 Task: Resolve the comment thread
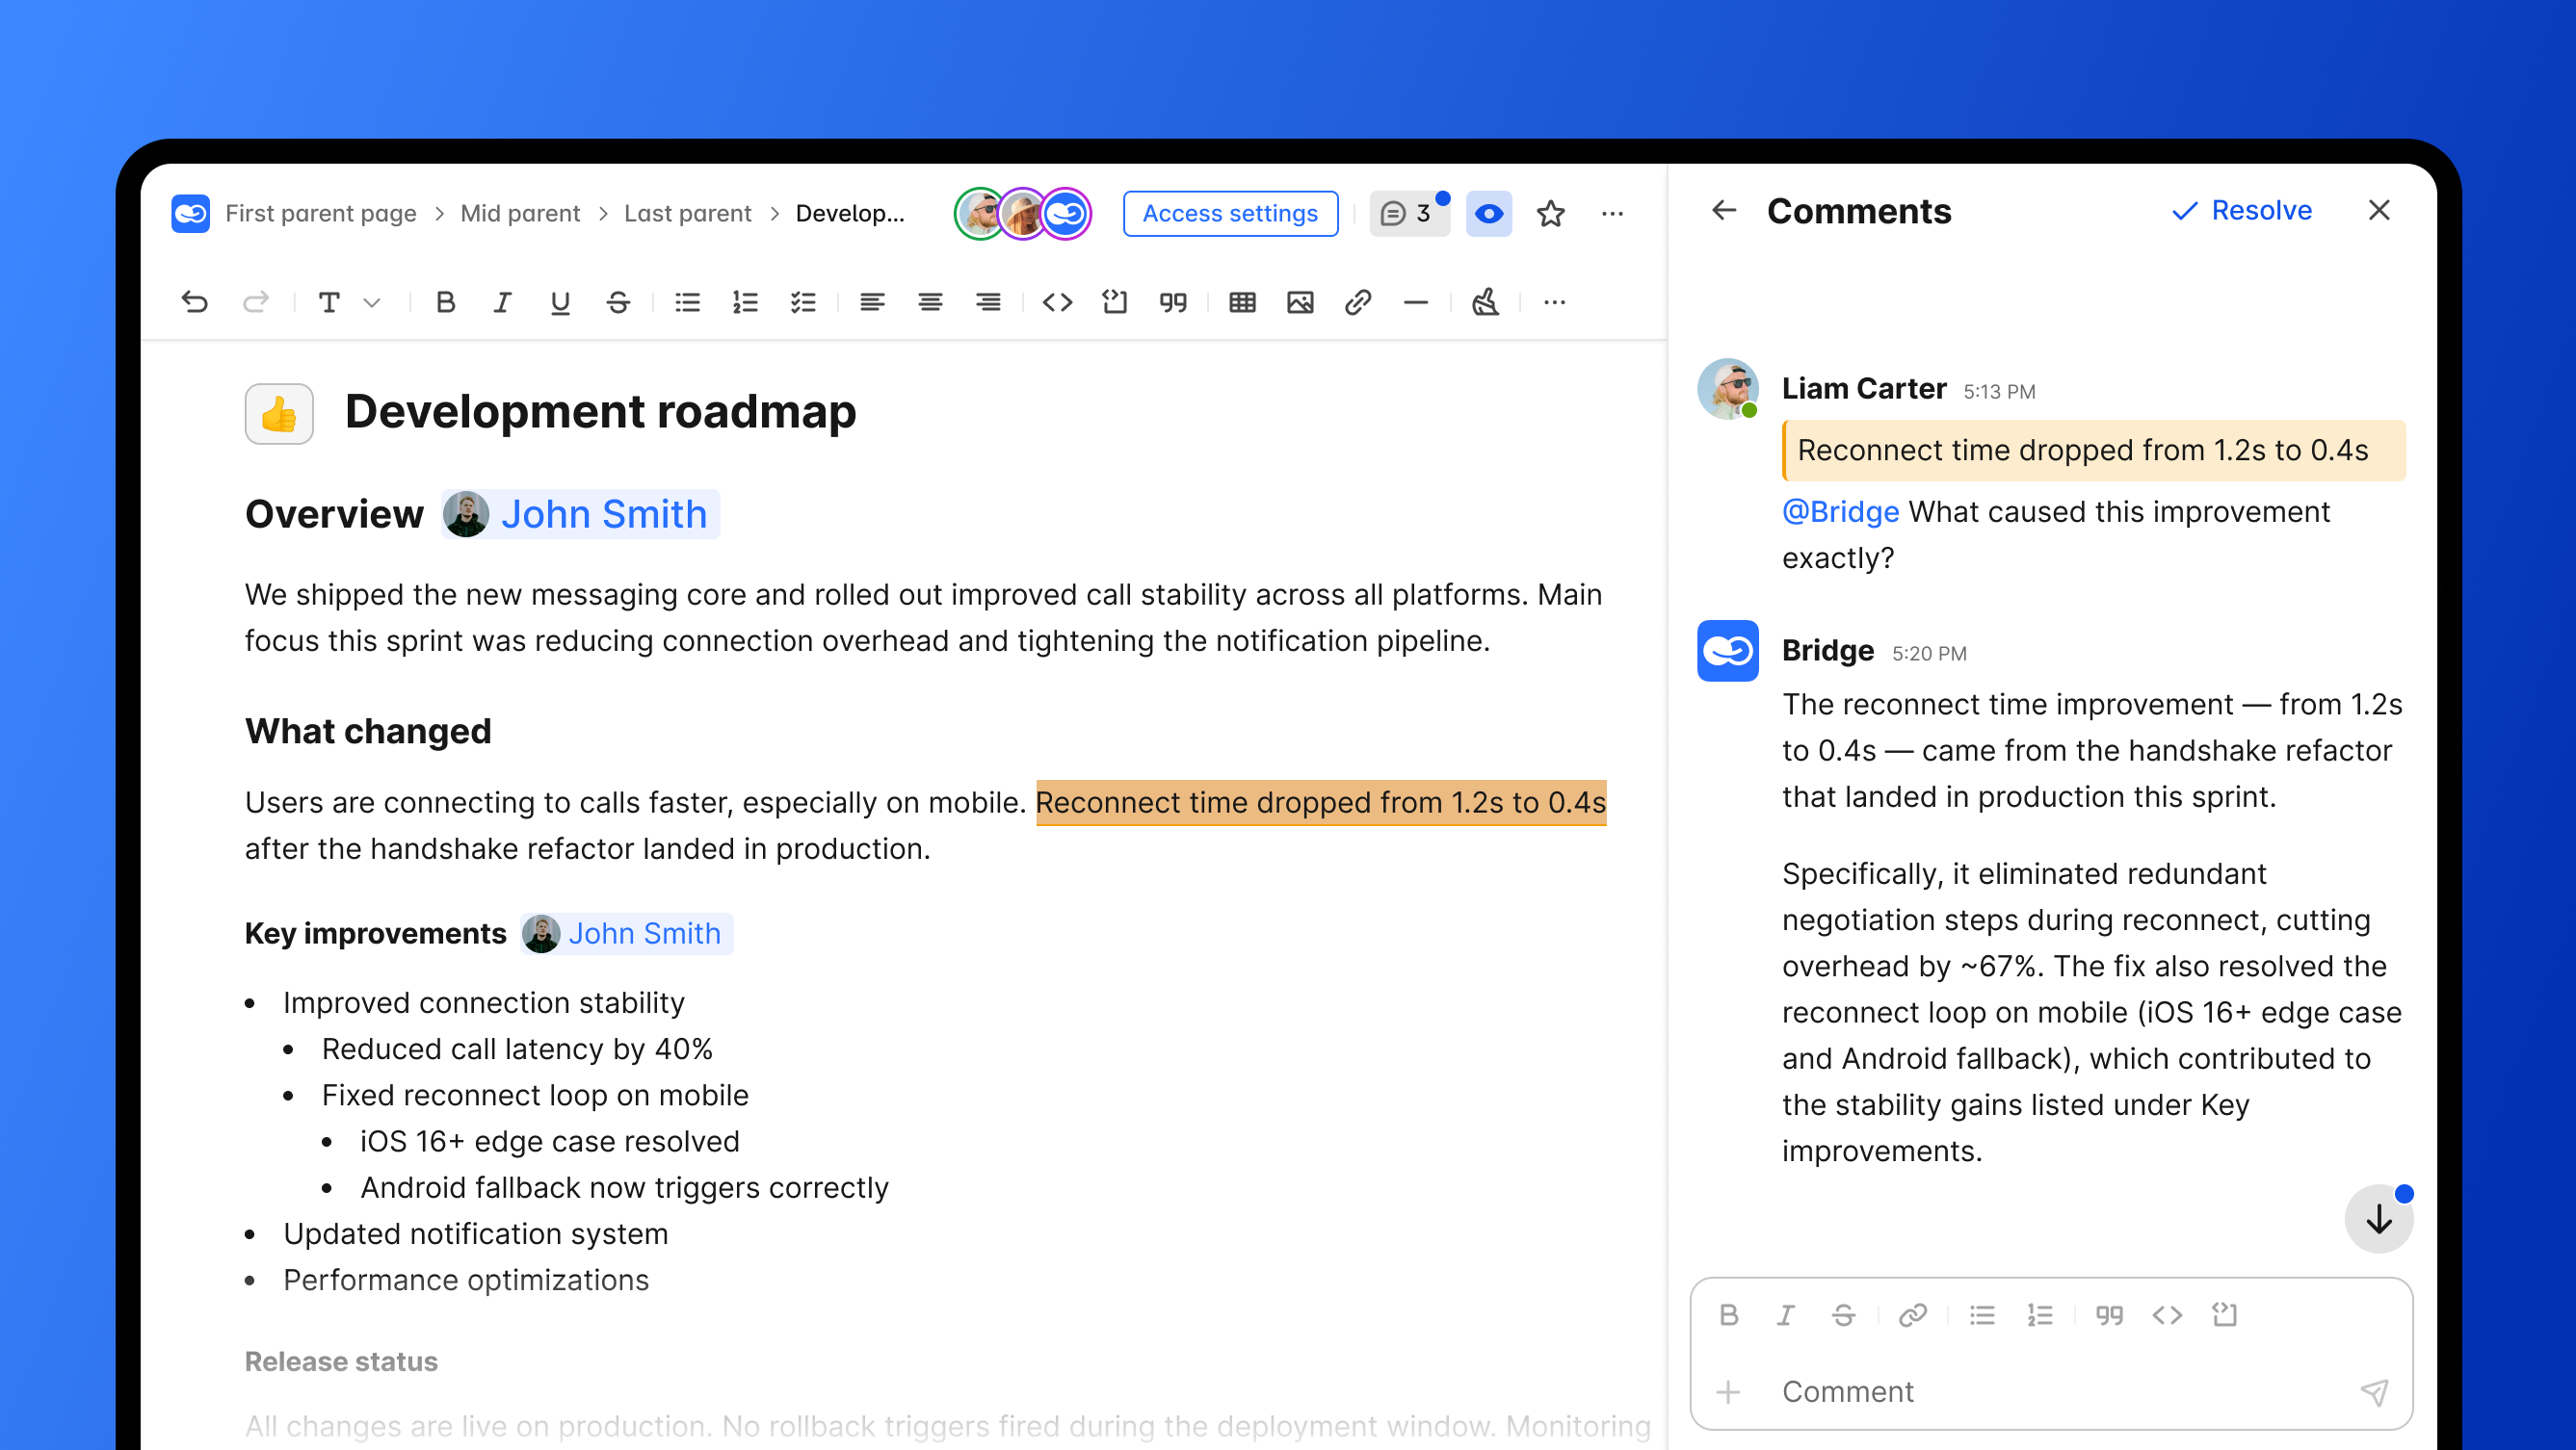pyautogui.click(x=2242, y=210)
